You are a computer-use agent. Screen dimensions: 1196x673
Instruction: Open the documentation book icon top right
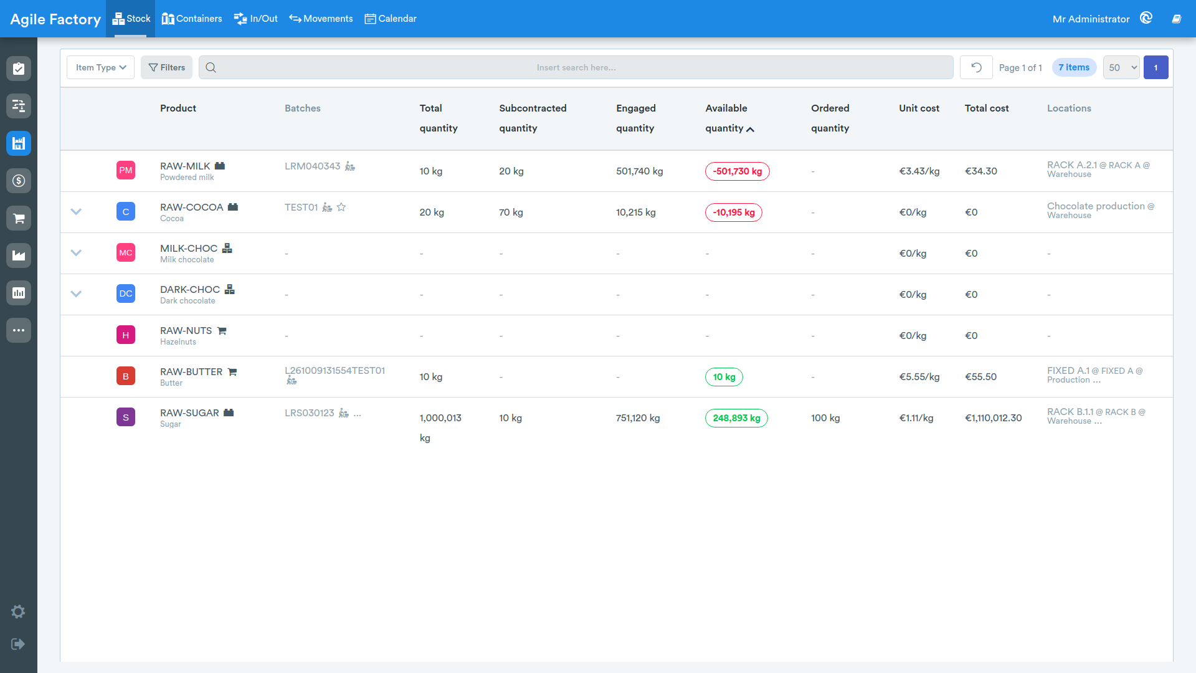point(1177,19)
